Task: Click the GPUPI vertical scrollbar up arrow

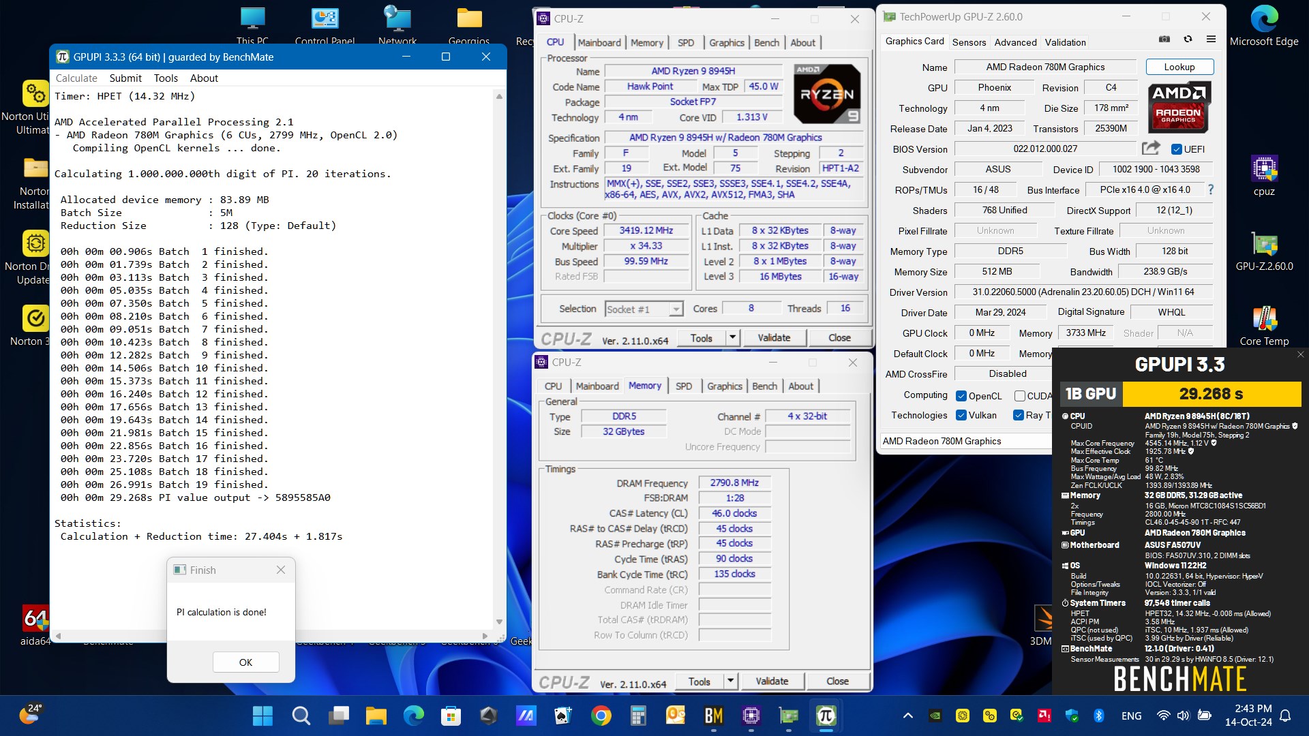Action: (499, 96)
